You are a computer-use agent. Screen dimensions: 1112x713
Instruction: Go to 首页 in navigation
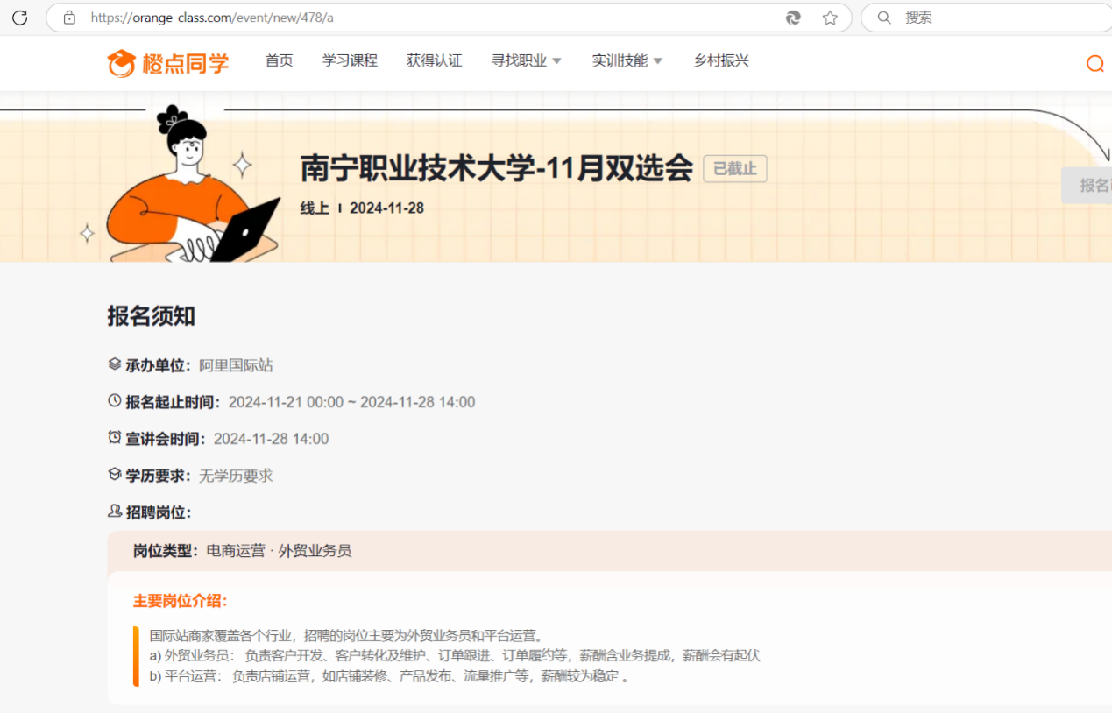(280, 60)
